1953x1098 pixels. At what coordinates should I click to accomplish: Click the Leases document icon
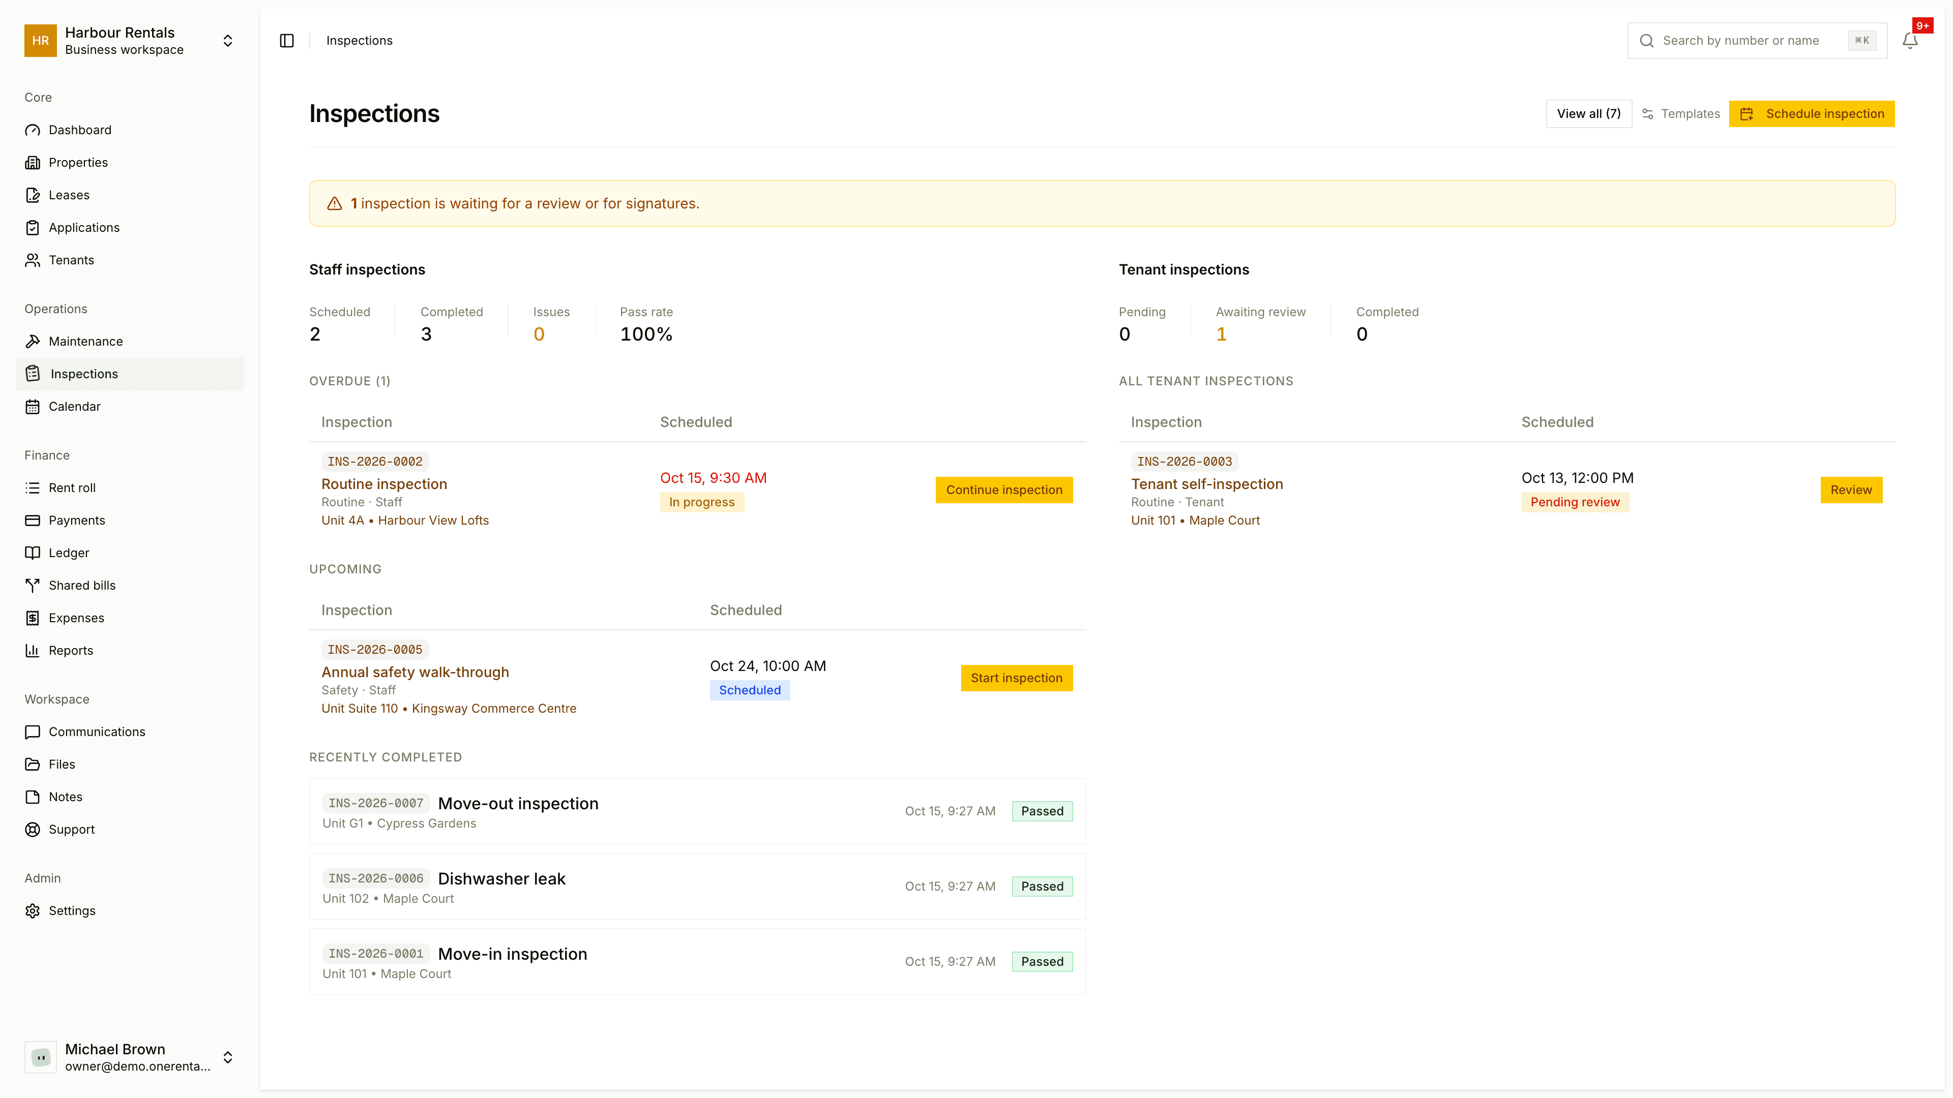(33, 196)
